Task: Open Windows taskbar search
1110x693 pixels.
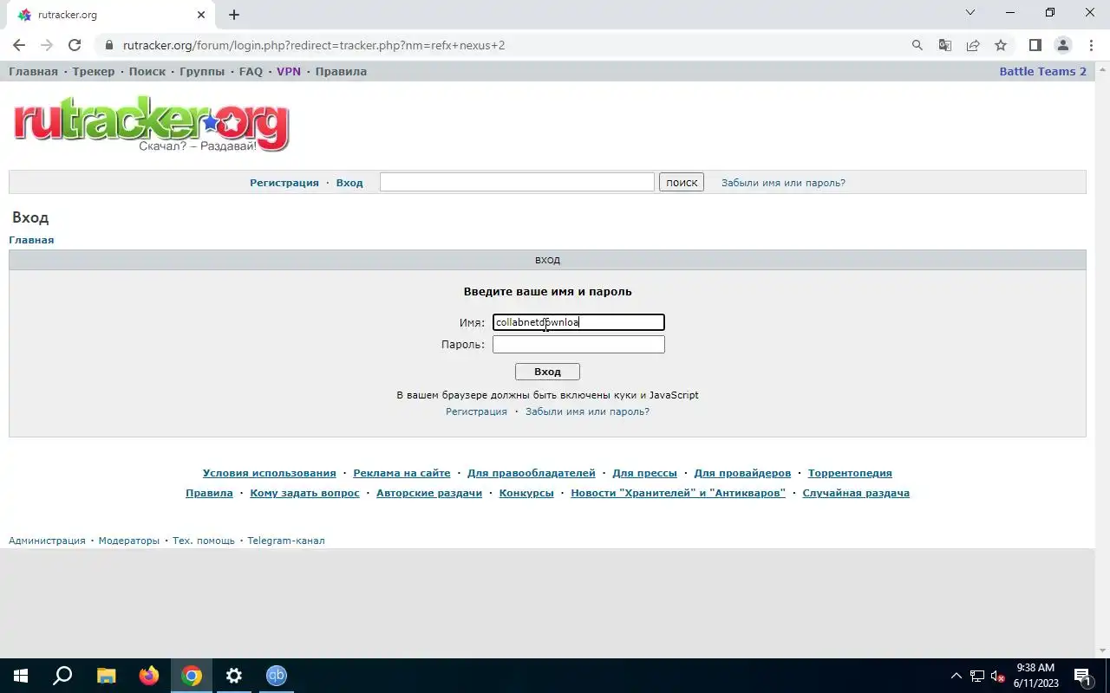Action: click(x=62, y=676)
